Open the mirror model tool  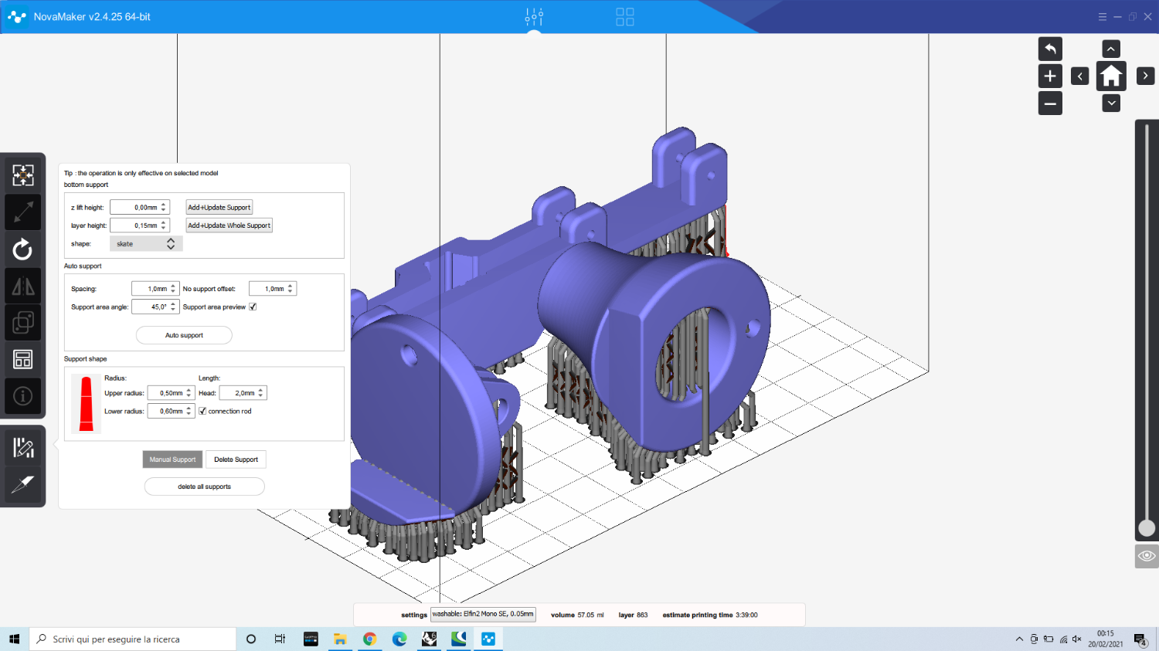point(22,287)
